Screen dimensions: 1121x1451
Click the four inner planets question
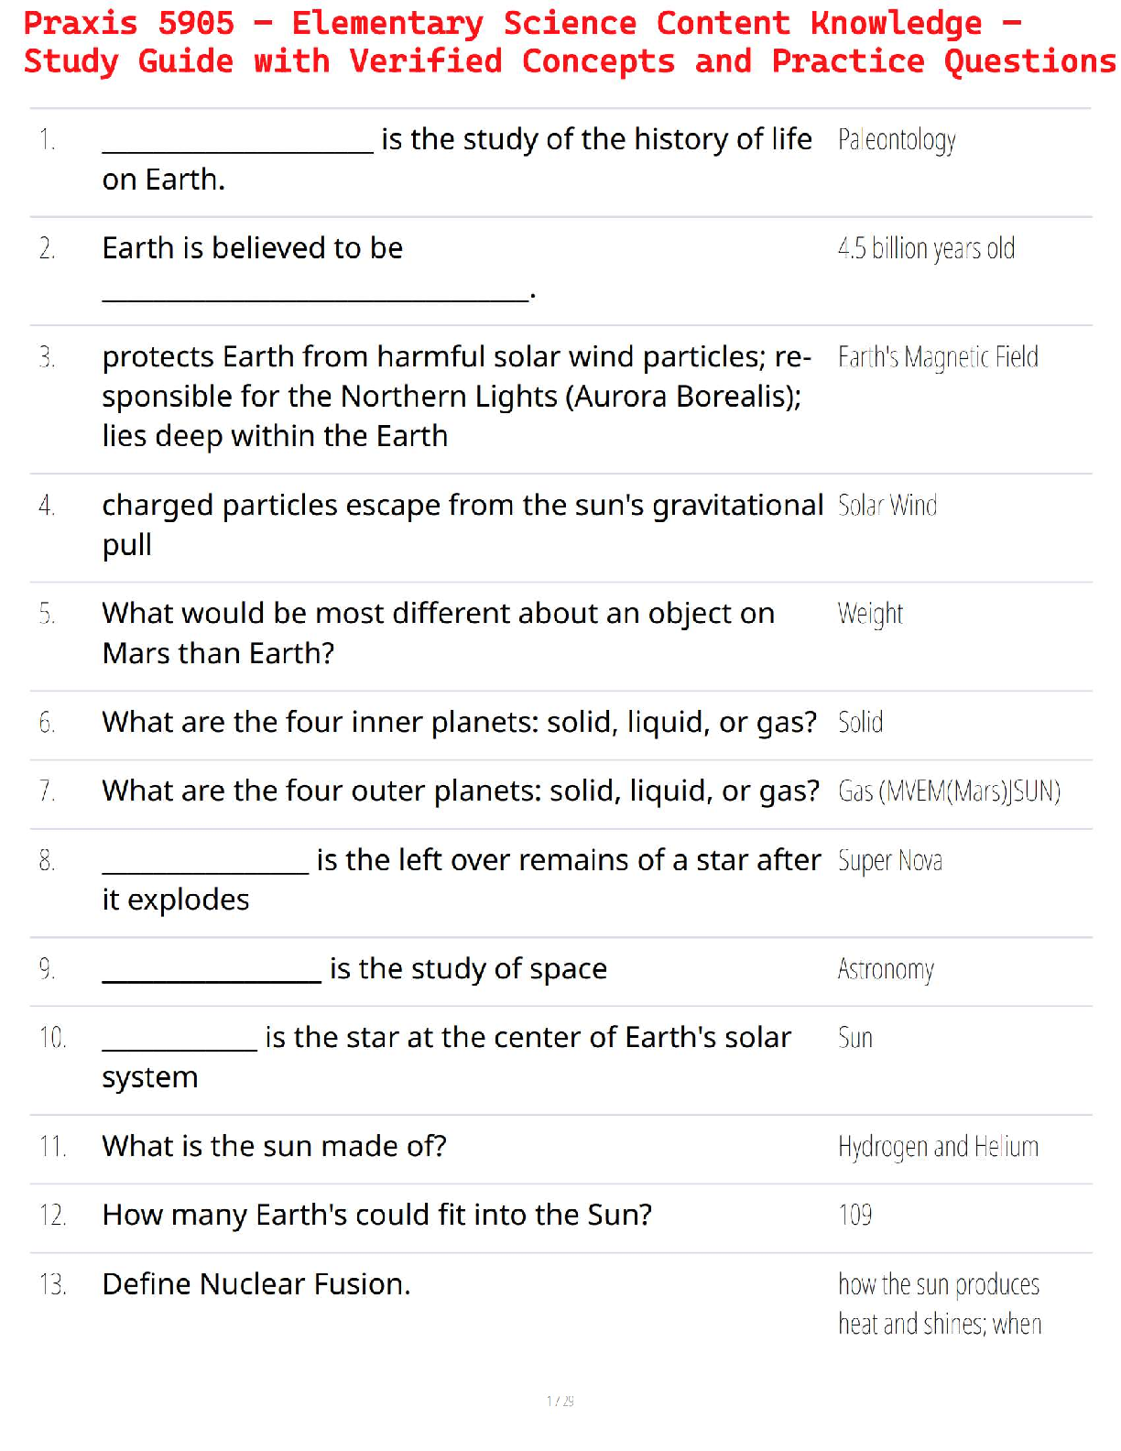coord(459,723)
